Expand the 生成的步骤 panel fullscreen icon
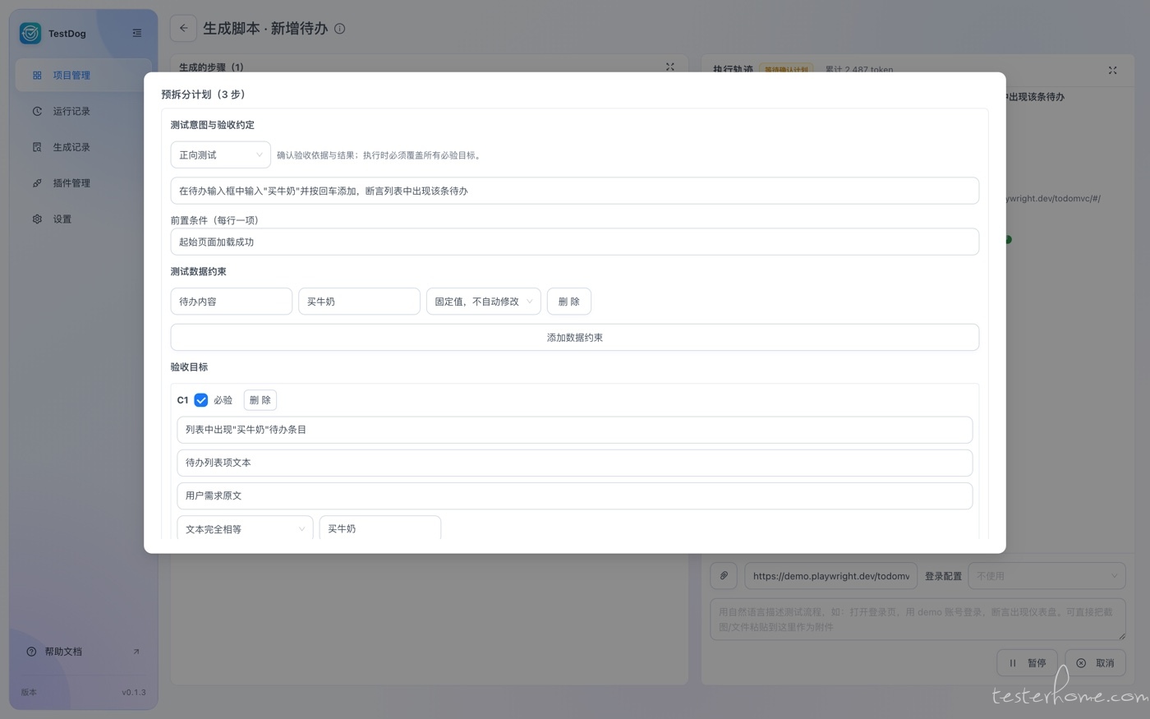This screenshot has height=719, width=1150. pos(670,67)
